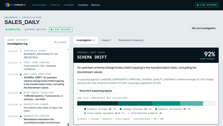Switch to the Investigation tab
This screenshot has height=126, width=223.
click(85, 40)
